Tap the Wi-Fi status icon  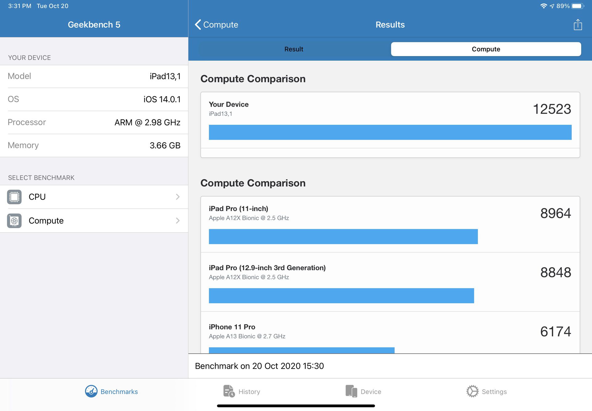(x=544, y=6)
